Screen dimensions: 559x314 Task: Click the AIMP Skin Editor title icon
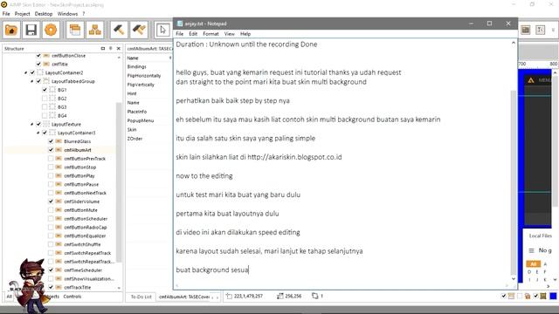coord(3,4)
